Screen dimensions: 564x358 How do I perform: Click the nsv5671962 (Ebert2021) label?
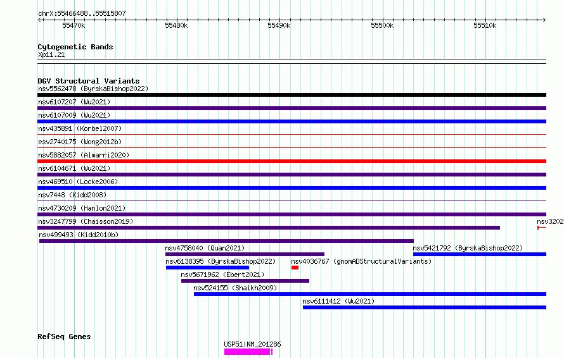pos(222,275)
